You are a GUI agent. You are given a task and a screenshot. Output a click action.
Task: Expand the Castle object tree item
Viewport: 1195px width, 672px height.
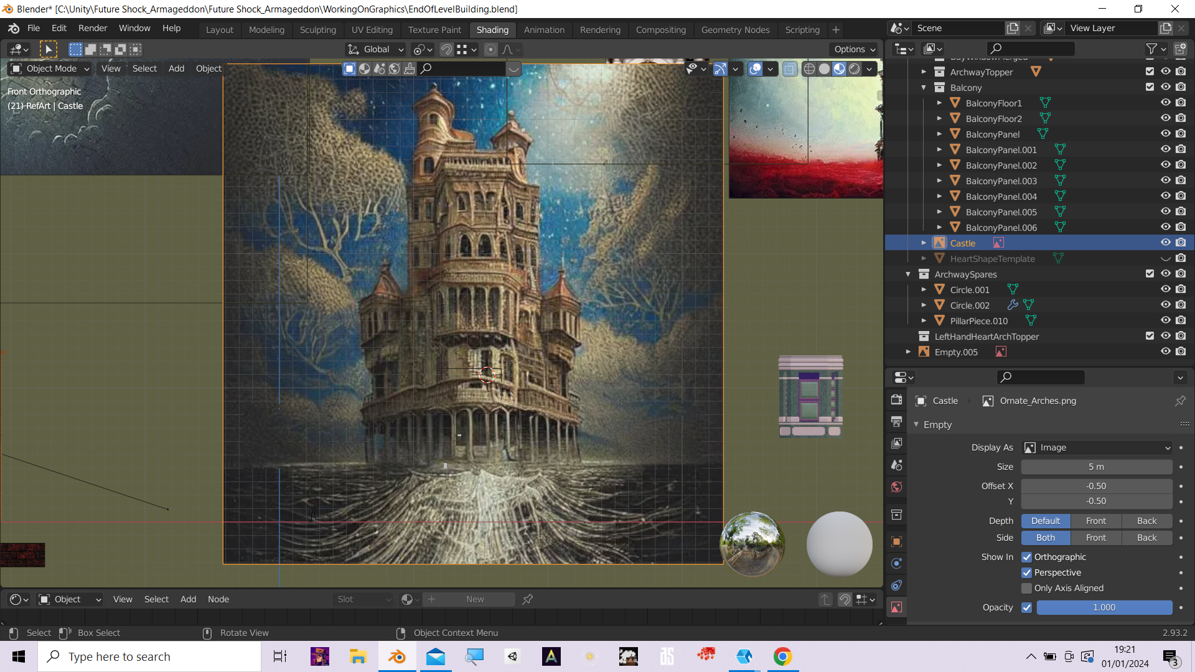click(924, 243)
